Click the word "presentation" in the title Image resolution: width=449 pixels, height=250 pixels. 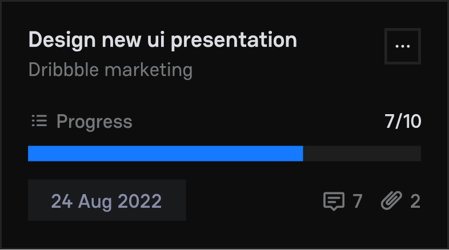click(x=234, y=40)
